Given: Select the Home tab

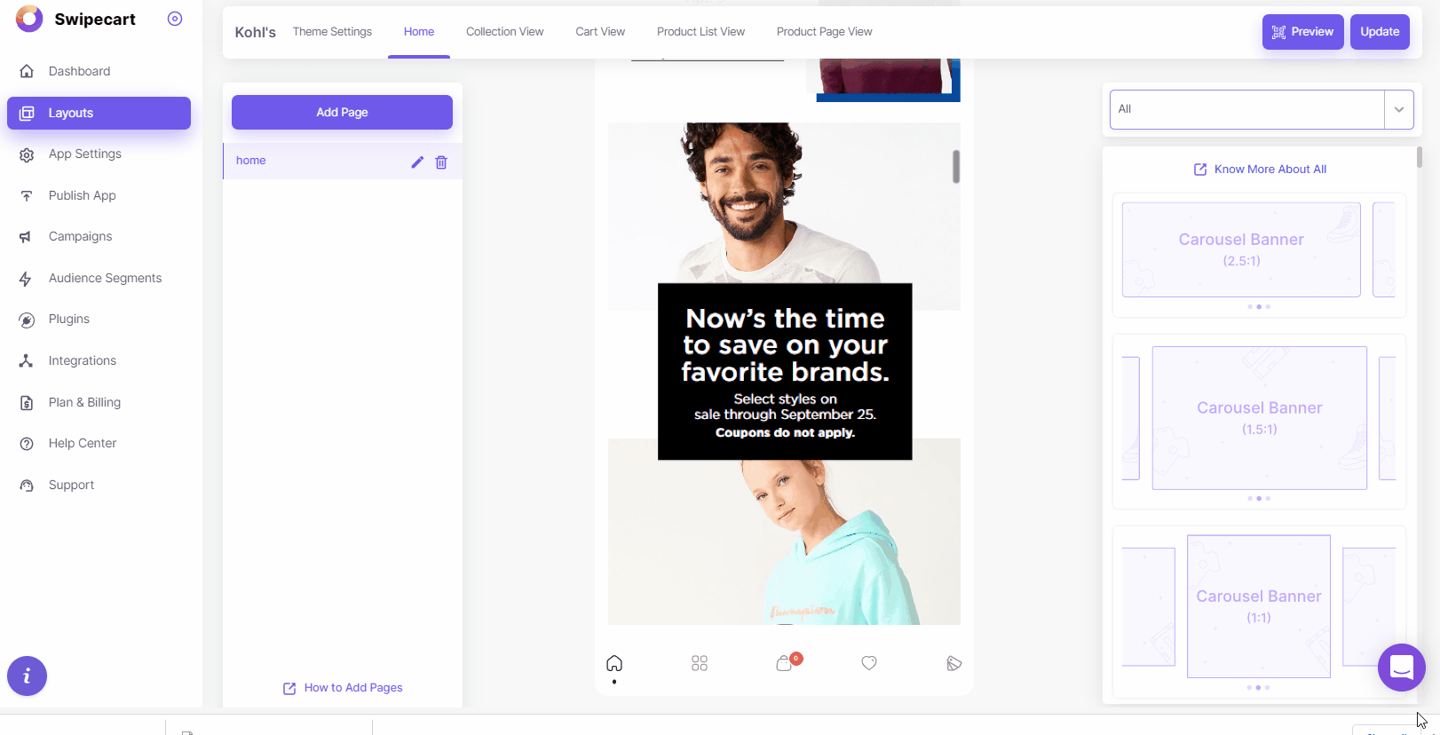Looking at the screenshot, I should 419,32.
